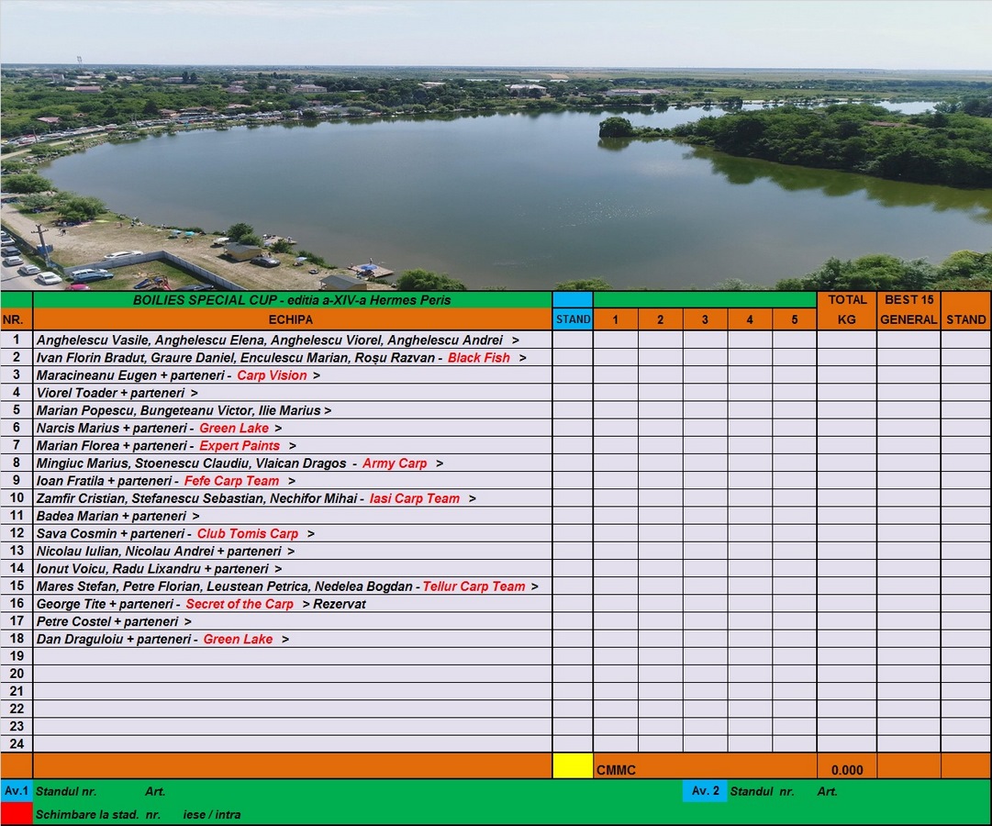Click the Secret of the Carp entry

[240, 604]
